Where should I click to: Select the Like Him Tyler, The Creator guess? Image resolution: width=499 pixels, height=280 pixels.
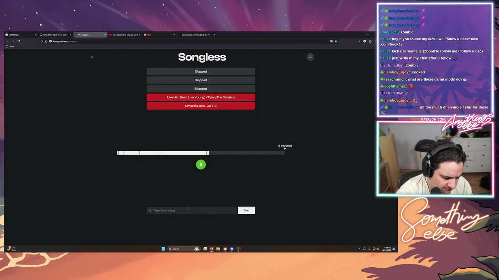201,97
